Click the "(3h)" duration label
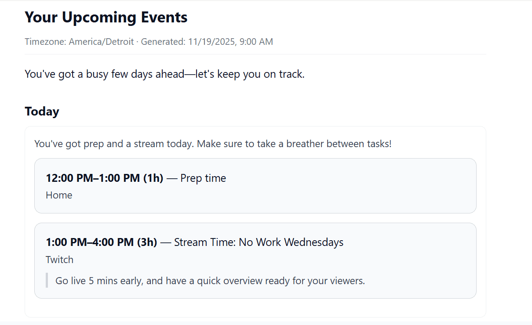Image resolution: width=532 pixels, height=325 pixels. point(147,242)
